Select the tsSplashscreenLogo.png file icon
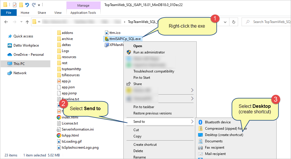 pyautogui.click(x=59, y=147)
